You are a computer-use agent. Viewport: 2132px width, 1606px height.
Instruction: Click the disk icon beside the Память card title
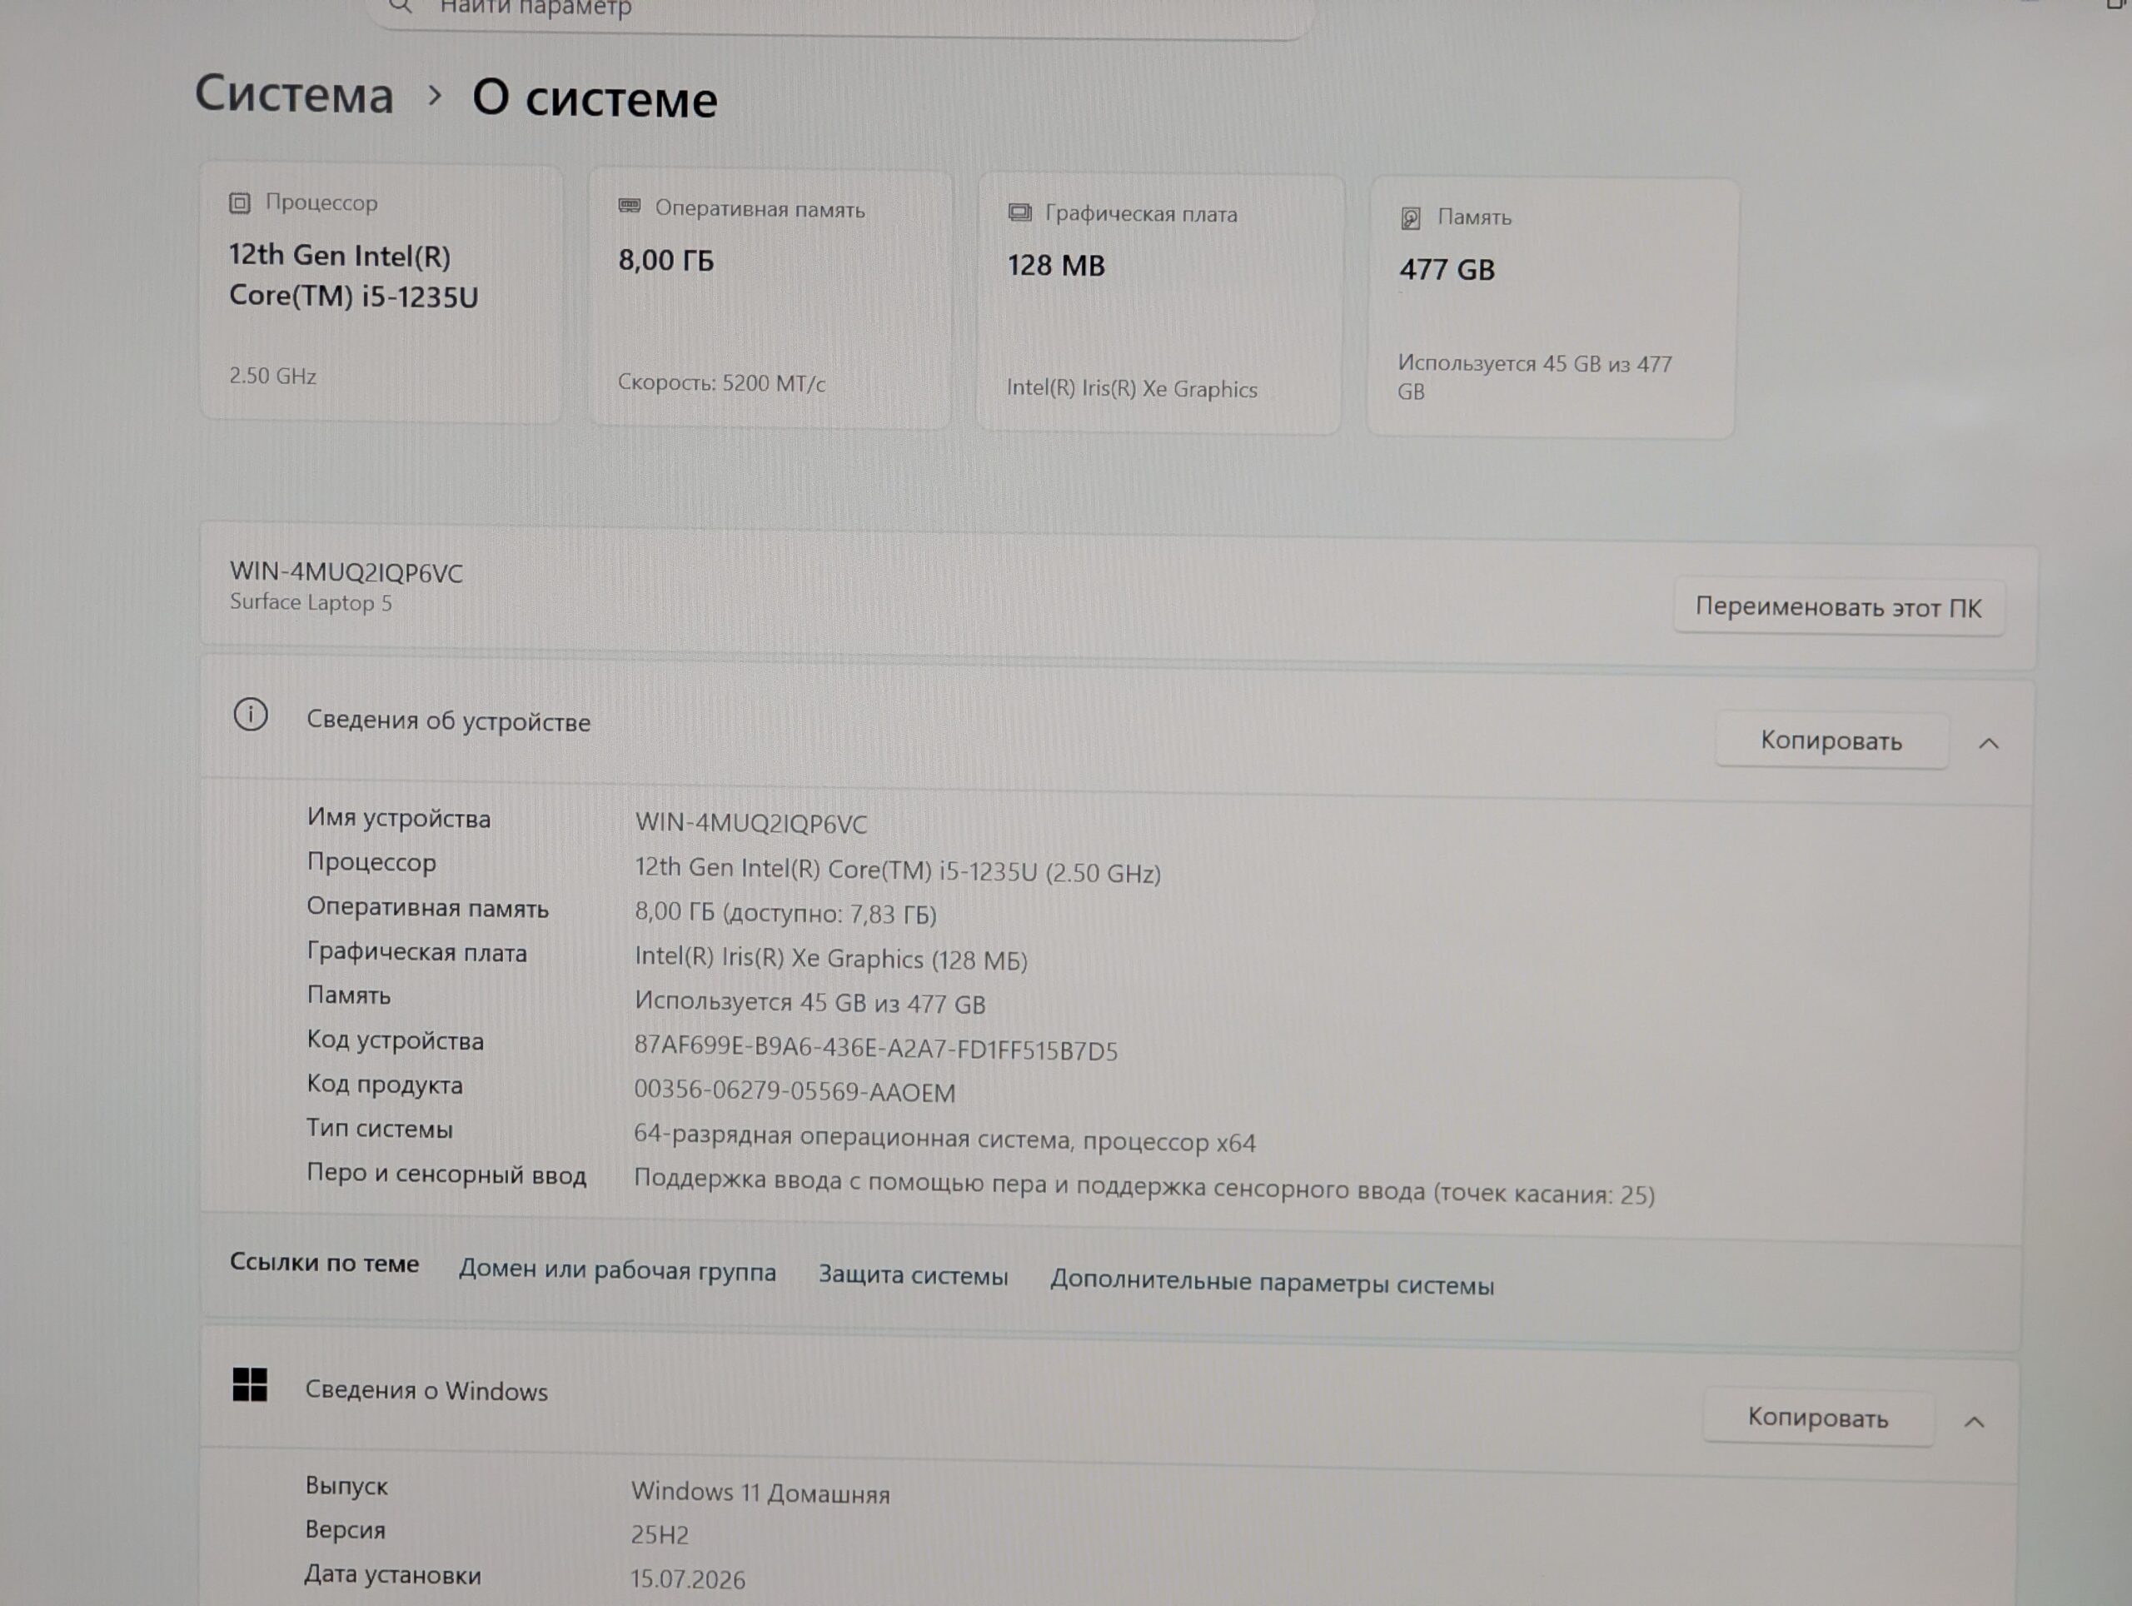[1410, 218]
